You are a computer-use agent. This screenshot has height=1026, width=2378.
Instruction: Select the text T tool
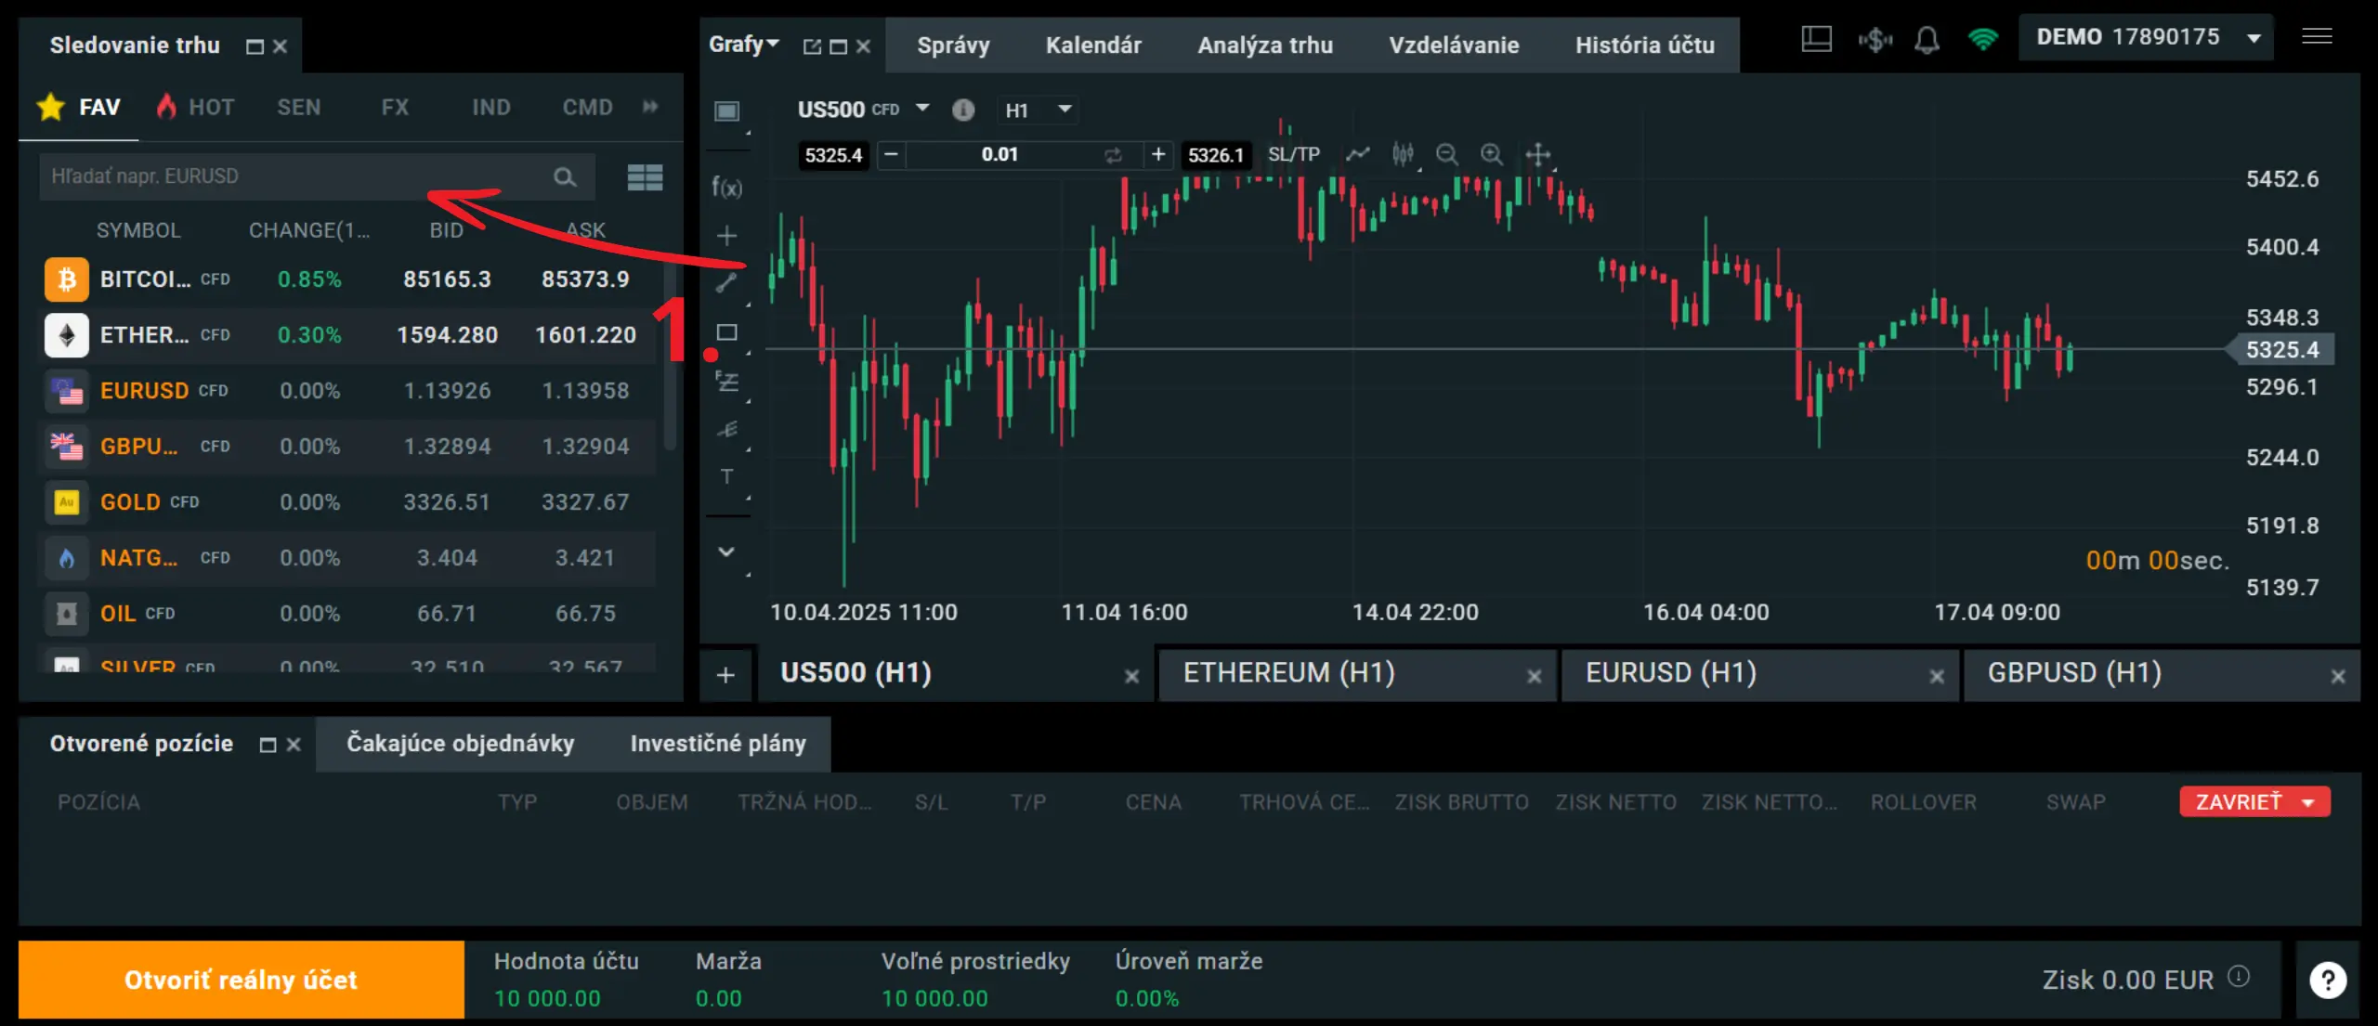726,476
